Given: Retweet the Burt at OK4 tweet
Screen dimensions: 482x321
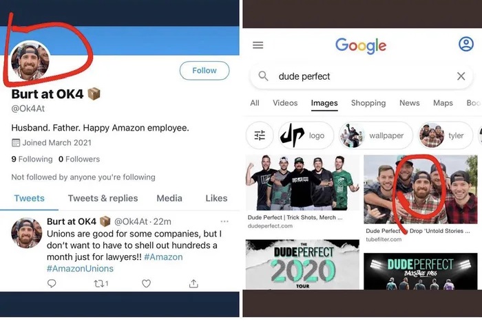Looking at the screenshot, I should tap(99, 283).
